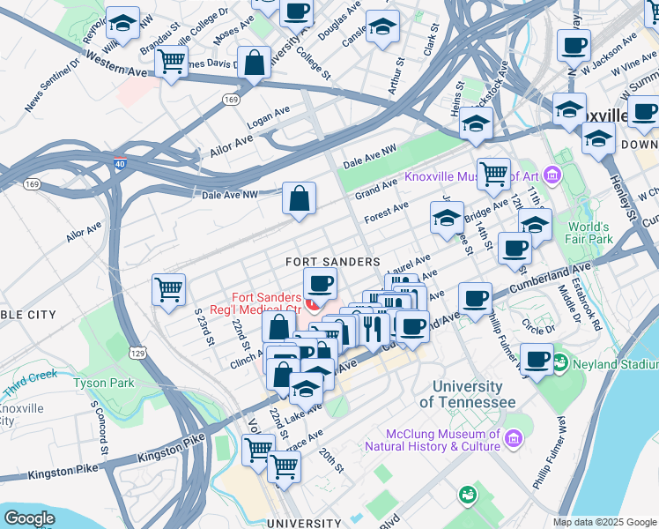Click the Google logo
The image size is (659, 529).
coord(30,518)
